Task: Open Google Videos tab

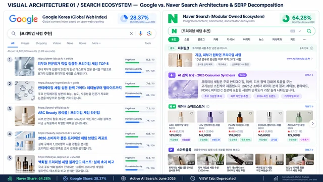Action: click(57, 43)
